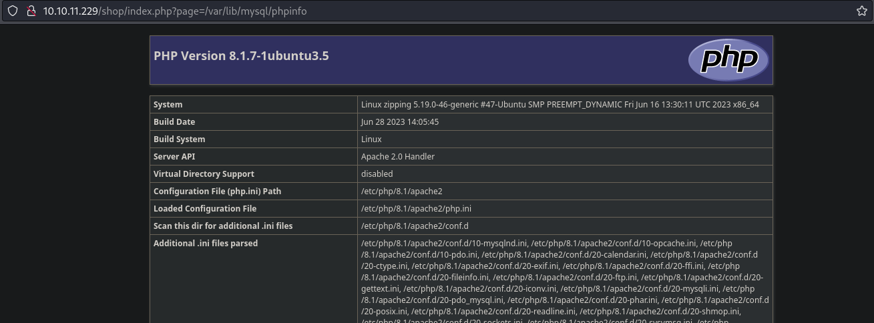Click the Loaded Configuration File label
Image resolution: width=874 pixels, height=323 pixels.
[205, 209]
